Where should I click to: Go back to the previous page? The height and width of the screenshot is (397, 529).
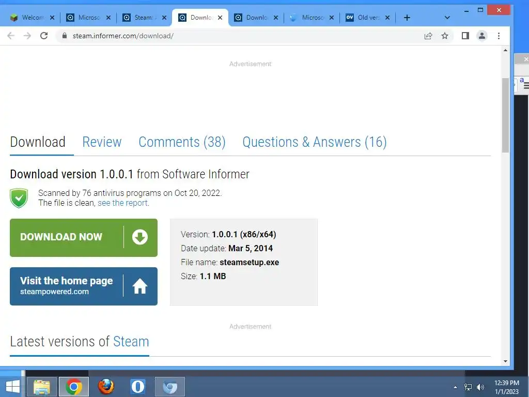tap(11, 36)
